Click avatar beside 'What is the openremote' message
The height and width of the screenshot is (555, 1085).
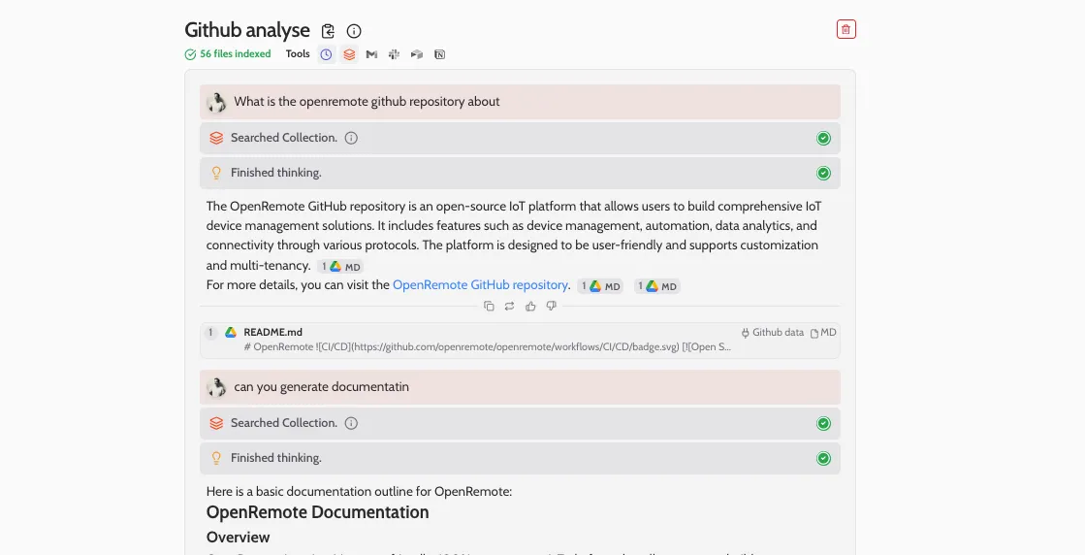[x=216, y=103]
